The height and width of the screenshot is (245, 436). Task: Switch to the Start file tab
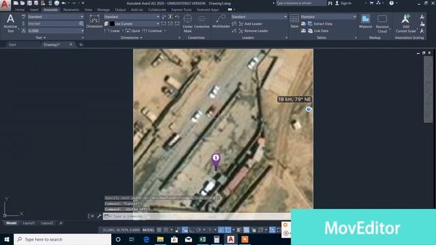12,45
